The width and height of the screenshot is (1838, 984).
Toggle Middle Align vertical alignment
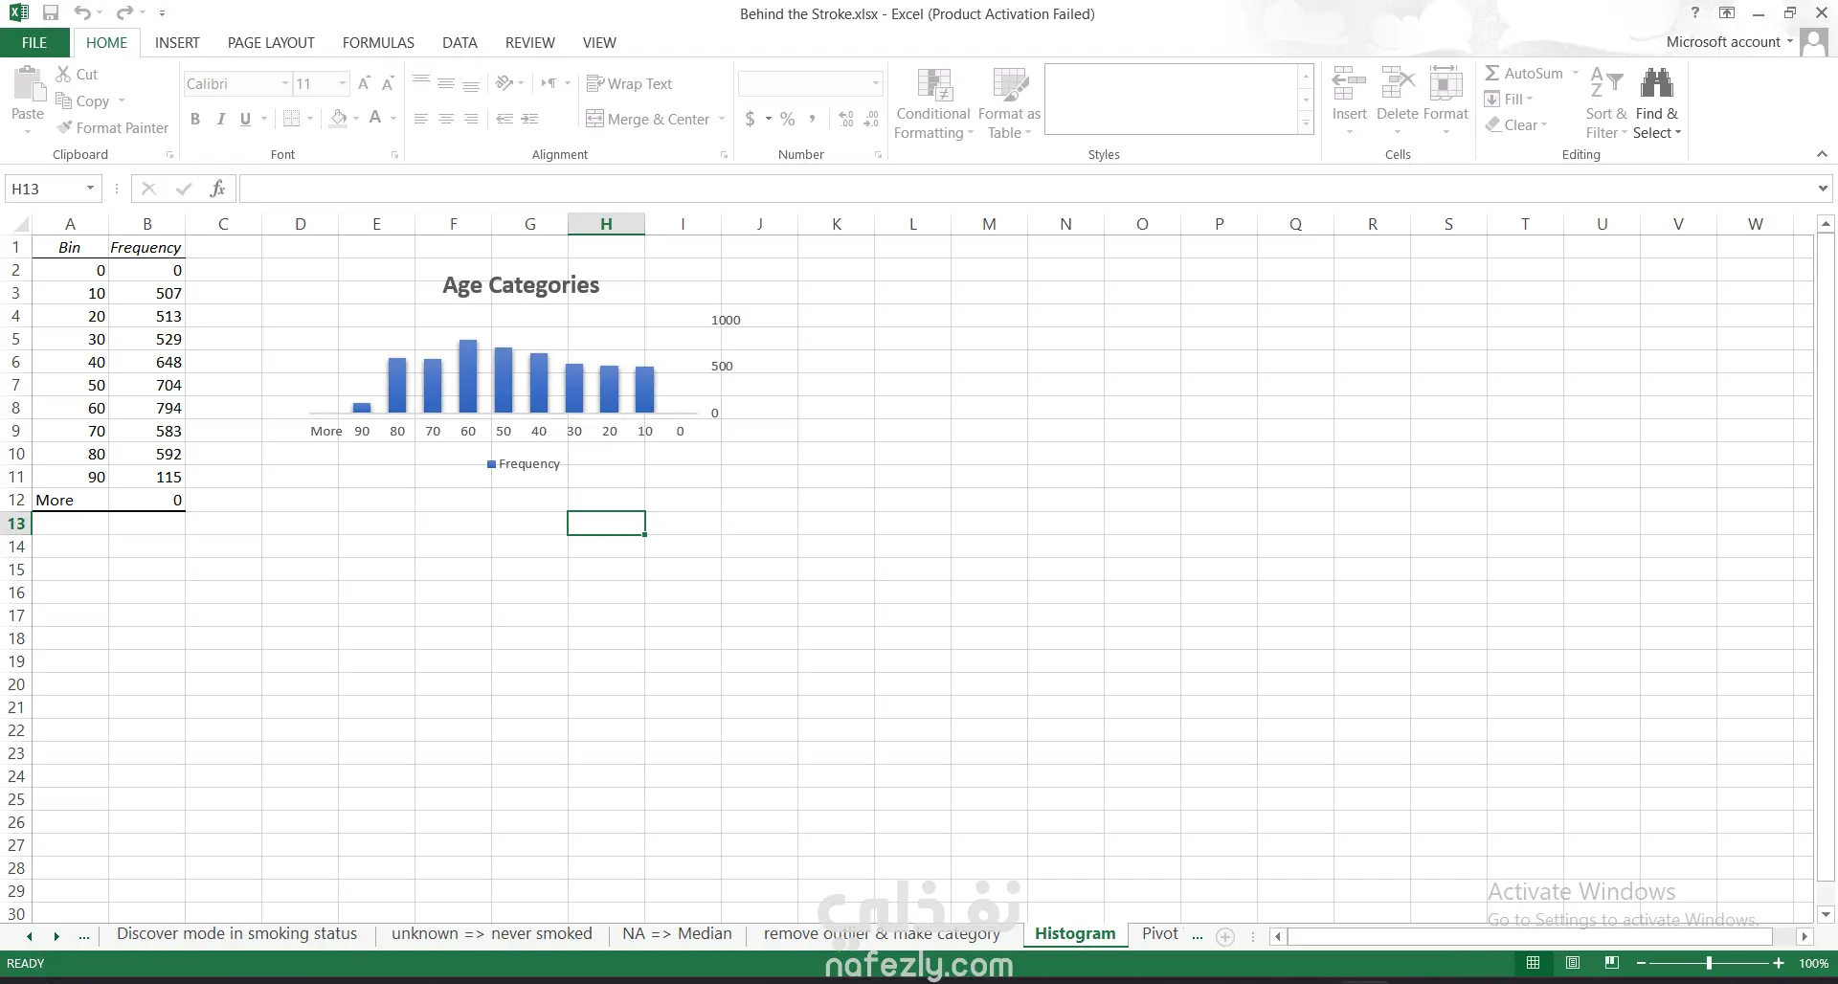tap(446, 83)
